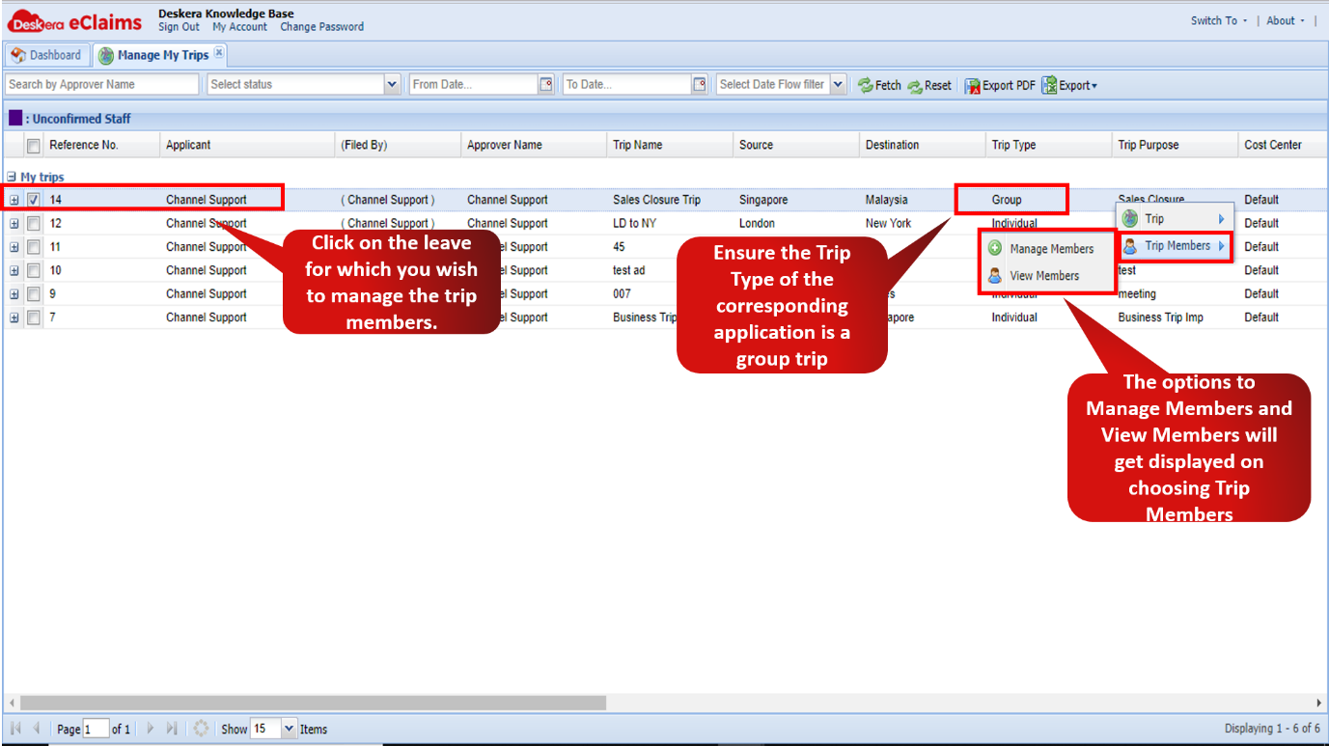Open the Show items per page dropdown
This screenshot has height=746, width=1329.
(289, 729)
